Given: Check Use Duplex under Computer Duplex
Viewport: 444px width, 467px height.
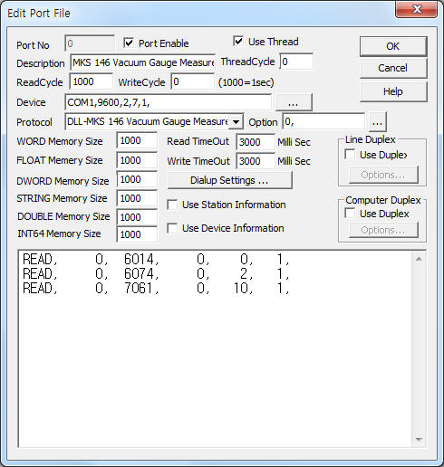Looking at the screenshot, I should click(x=350, y=214).
